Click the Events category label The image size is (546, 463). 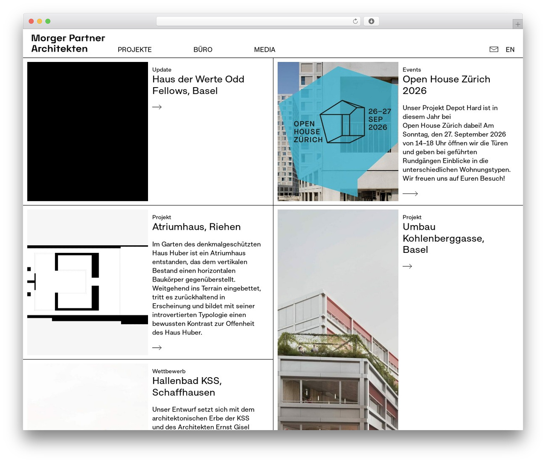click(412, 70)
